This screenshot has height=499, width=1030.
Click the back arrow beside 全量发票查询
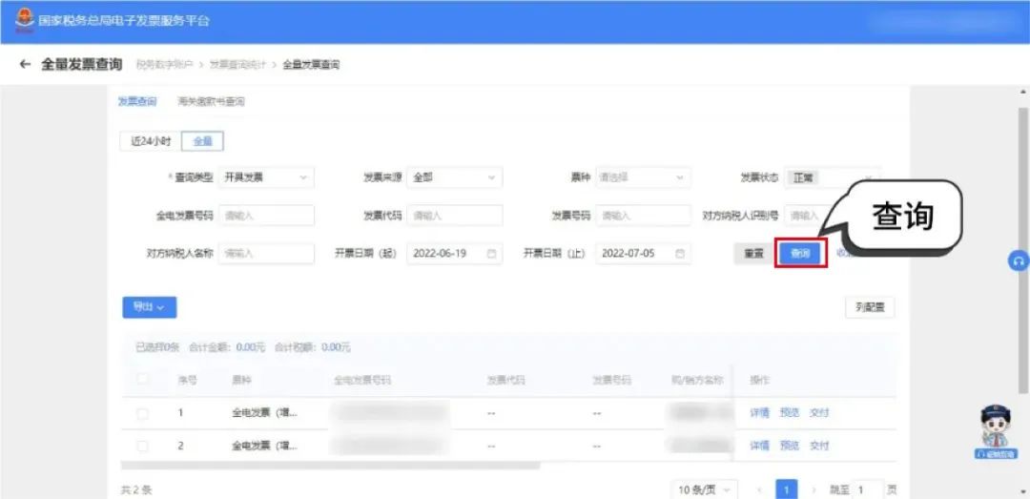(25, 65)
